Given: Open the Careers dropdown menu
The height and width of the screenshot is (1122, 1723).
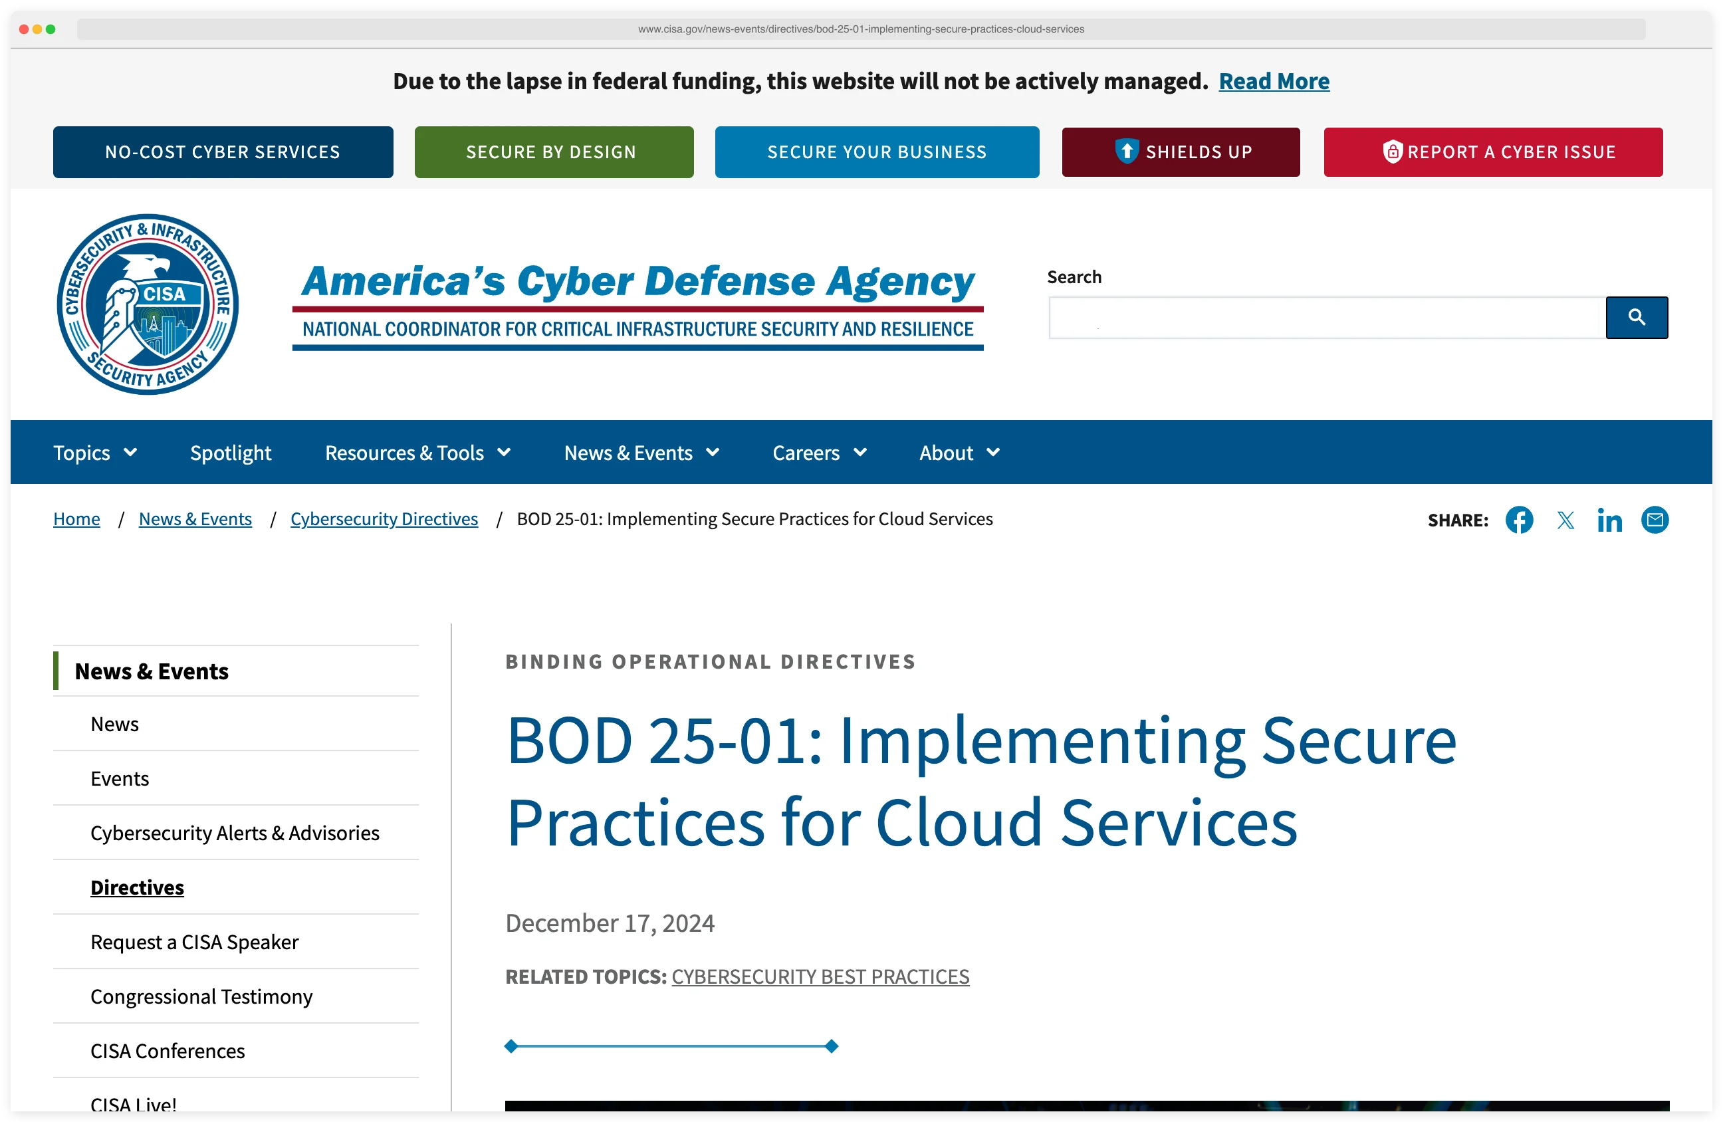Looking at the screenshot, I should pyautogui.click(x=819, y=452).
